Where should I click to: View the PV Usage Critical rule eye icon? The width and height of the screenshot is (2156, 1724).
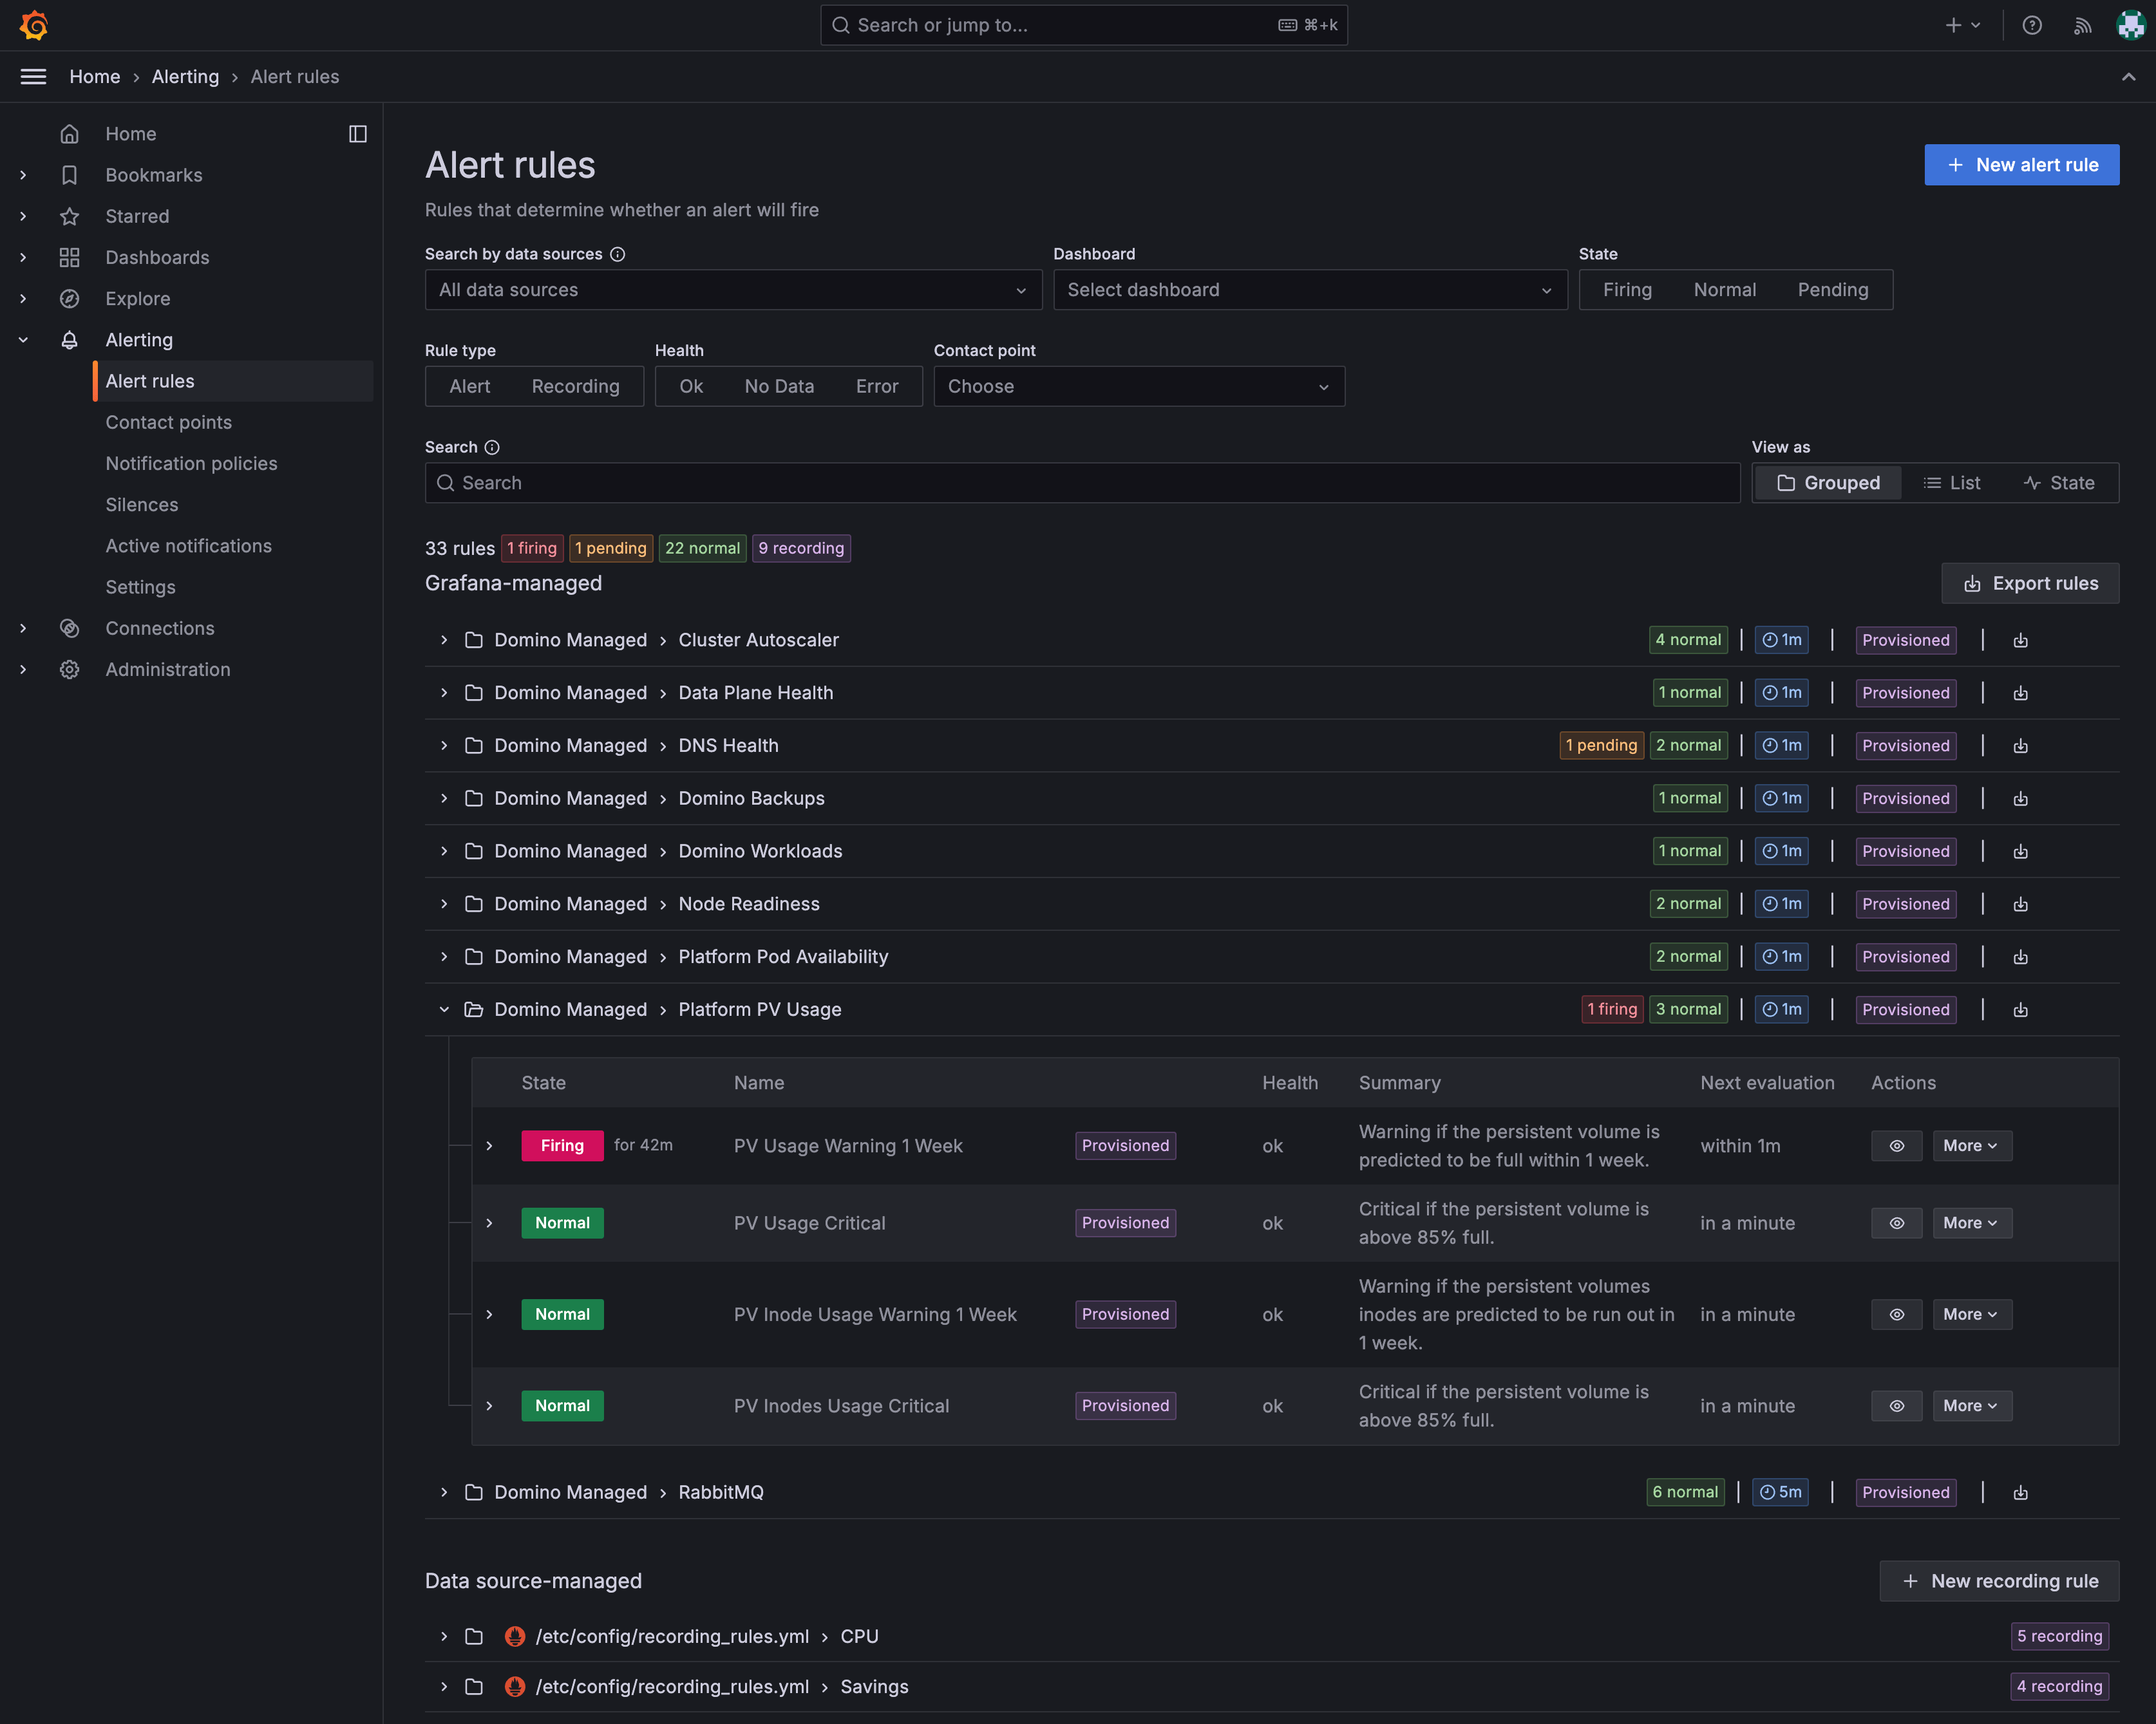[x=1896, y=1223]
